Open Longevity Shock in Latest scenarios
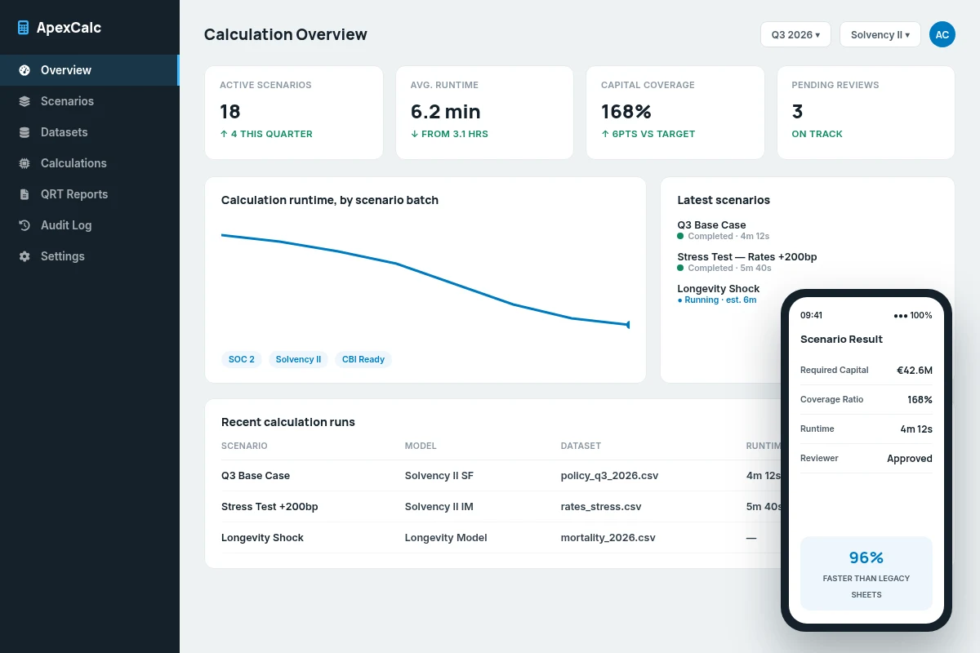Image resolution: width=980 pixels, height=653 pixels. tap(719, 289)
